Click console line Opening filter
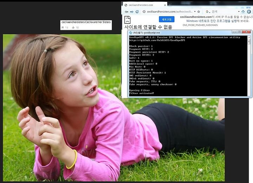 [139, 90]
